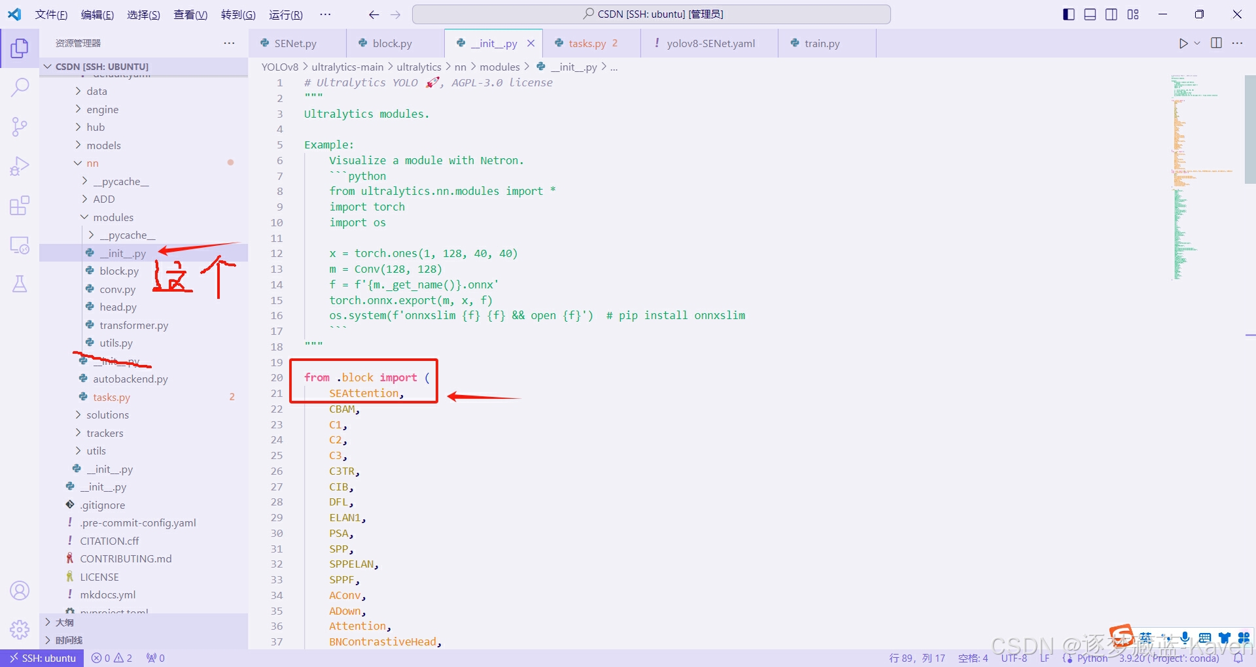Open the Remote Explorer icon
Image resolution: width=1256 pixels, height=667 pixels.
coord(20,245)
